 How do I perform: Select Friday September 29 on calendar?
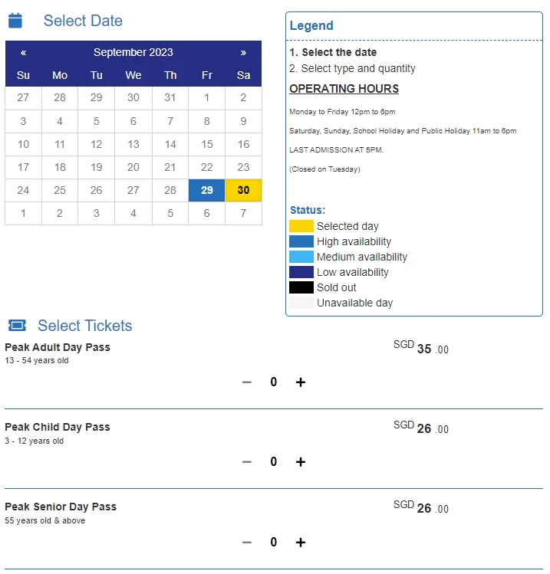206,190
